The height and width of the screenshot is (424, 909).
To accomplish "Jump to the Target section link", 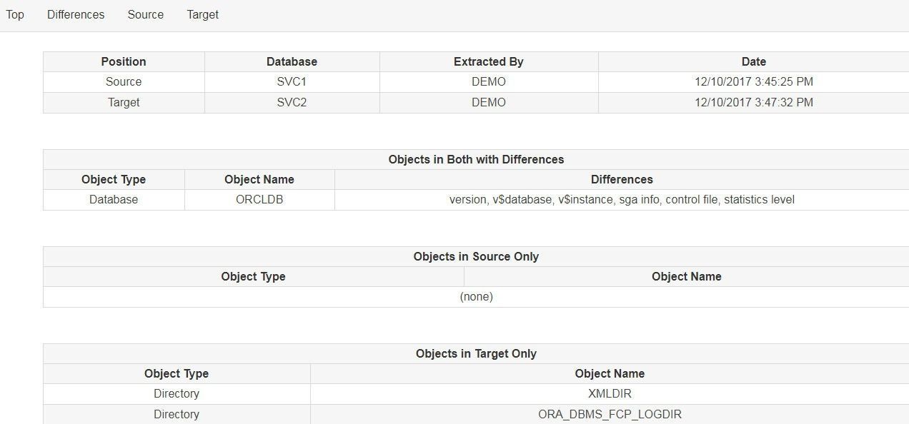I will coord(202,14).
